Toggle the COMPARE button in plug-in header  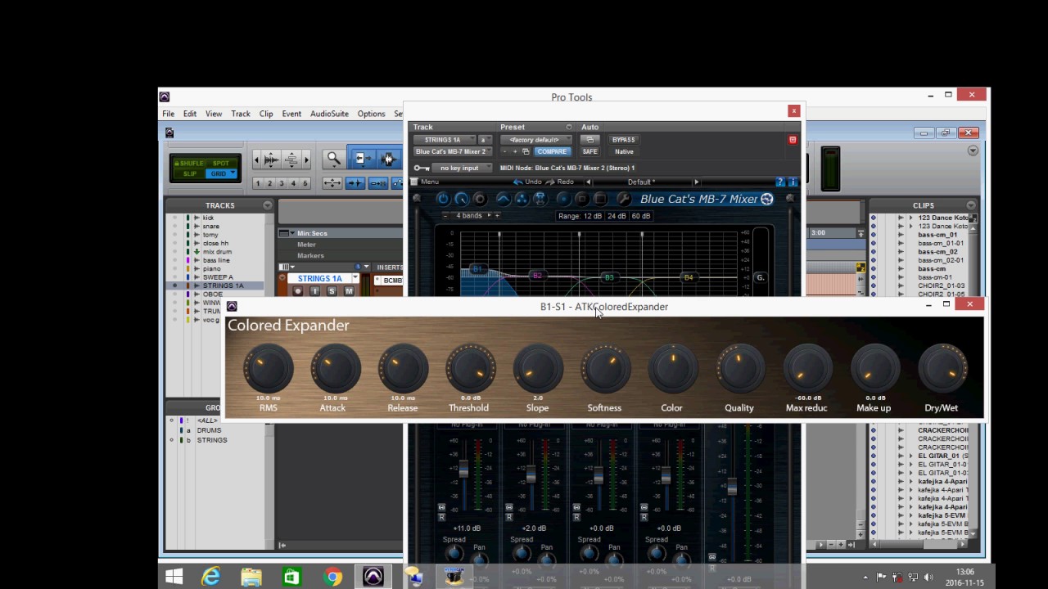(x=552, y=151)
